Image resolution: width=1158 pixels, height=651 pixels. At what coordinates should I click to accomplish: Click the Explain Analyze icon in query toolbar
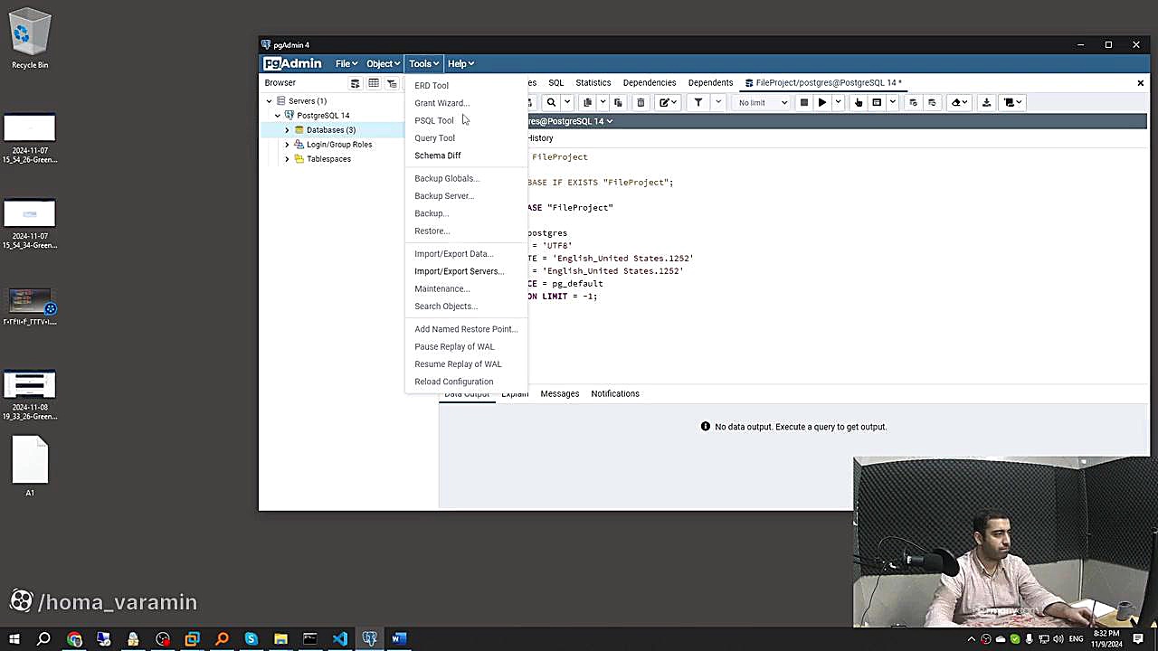(x=877, y=102)
